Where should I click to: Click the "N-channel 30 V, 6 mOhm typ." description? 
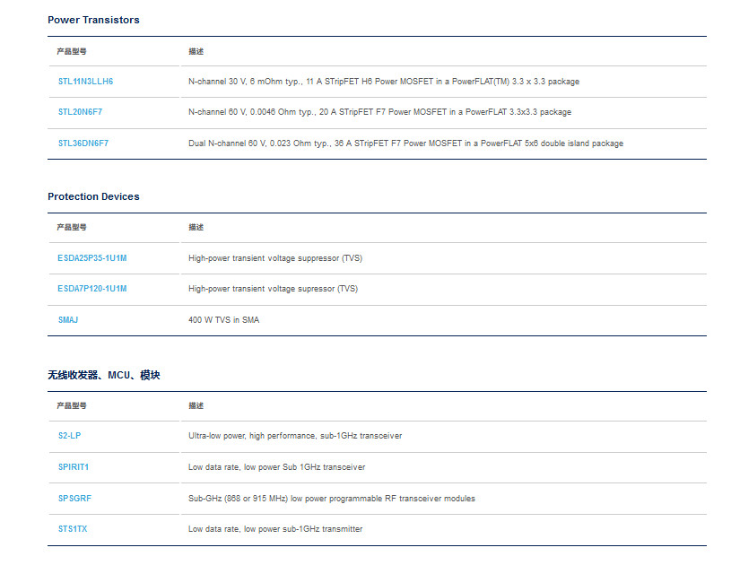click(x=384, y=82)
